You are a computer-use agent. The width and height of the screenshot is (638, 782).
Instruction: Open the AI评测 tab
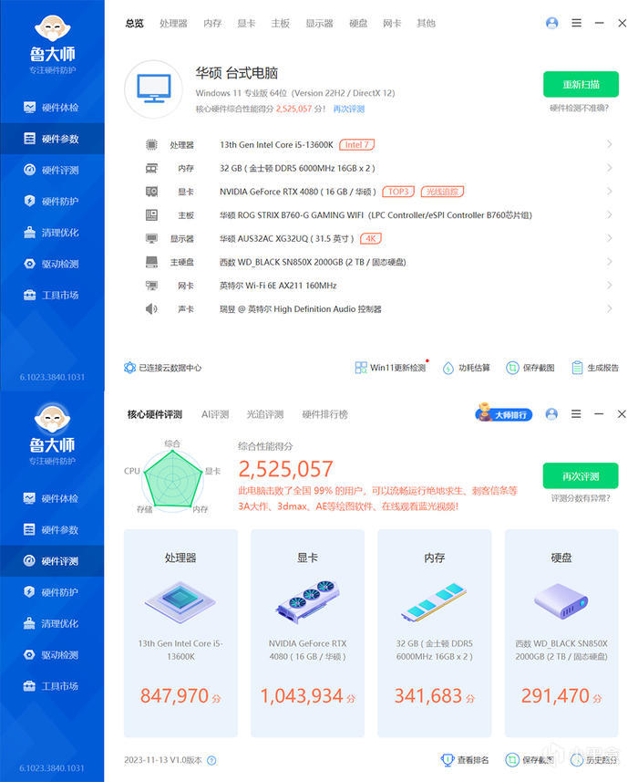coord(215,414)
